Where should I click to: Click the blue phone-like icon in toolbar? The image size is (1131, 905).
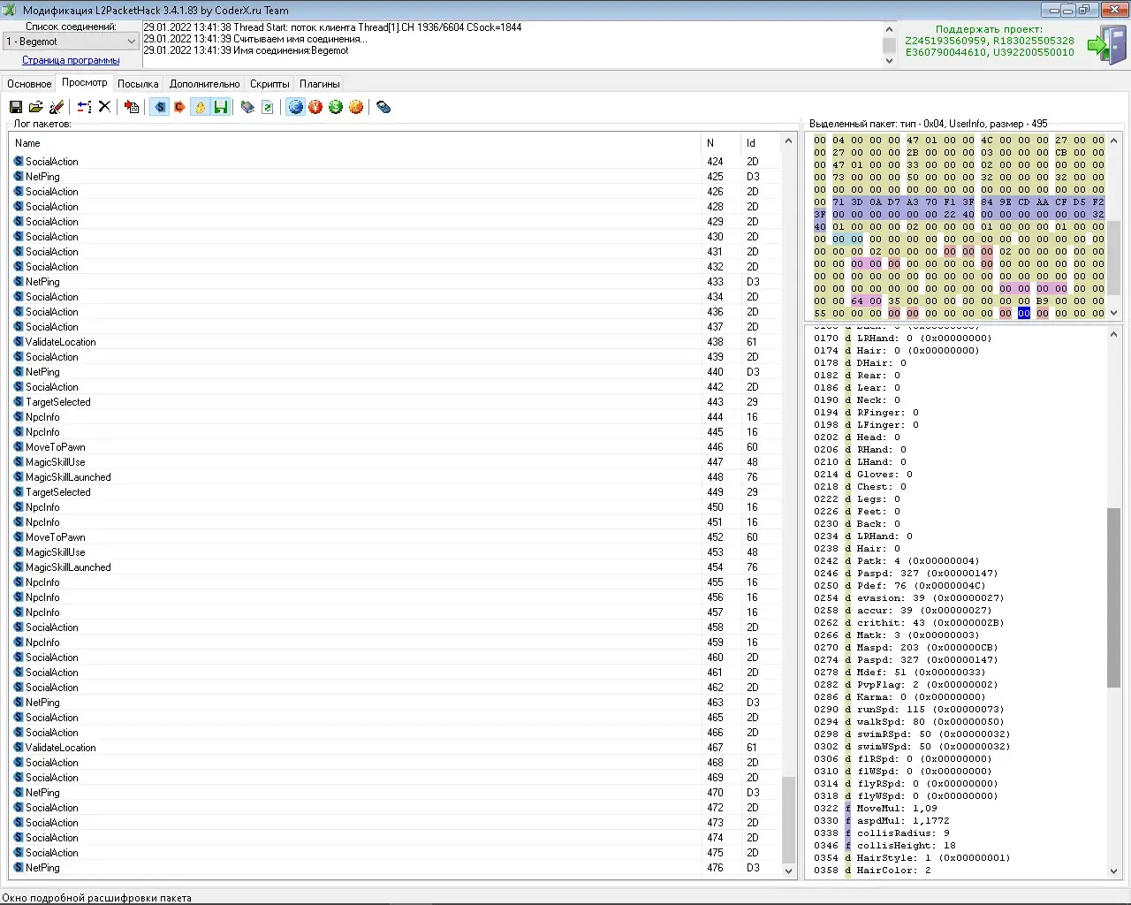click(383, 107)
